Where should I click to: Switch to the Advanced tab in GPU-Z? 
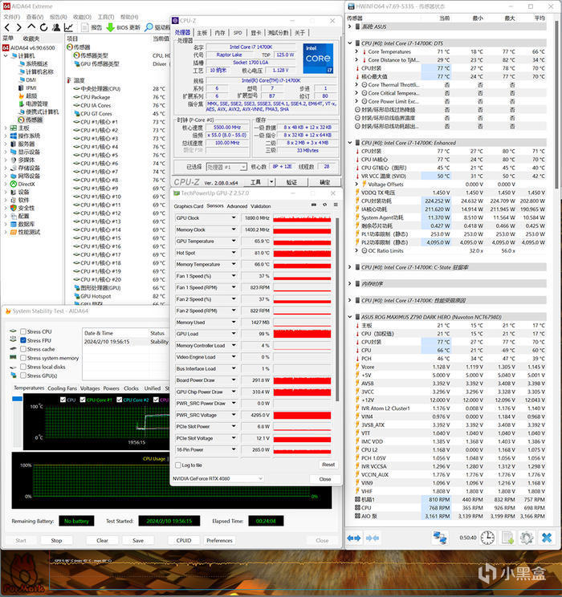pyautogui.click(x=237, y=206)
